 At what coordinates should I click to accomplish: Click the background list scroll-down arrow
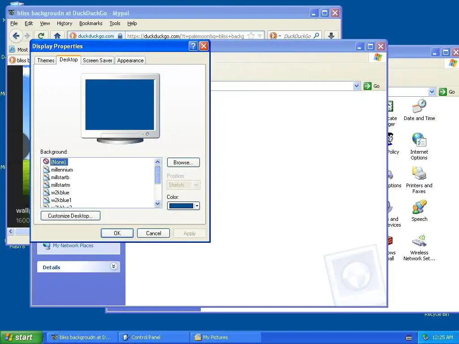[157, 204]
